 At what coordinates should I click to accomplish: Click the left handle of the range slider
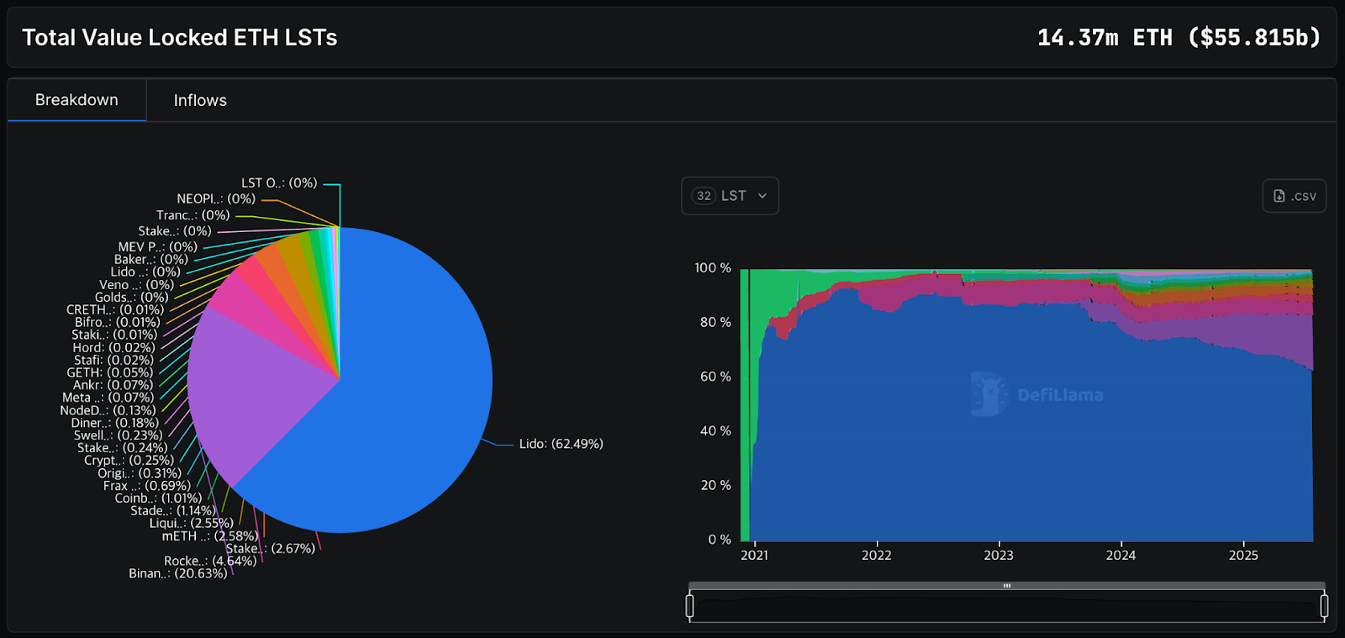point(690,605)
